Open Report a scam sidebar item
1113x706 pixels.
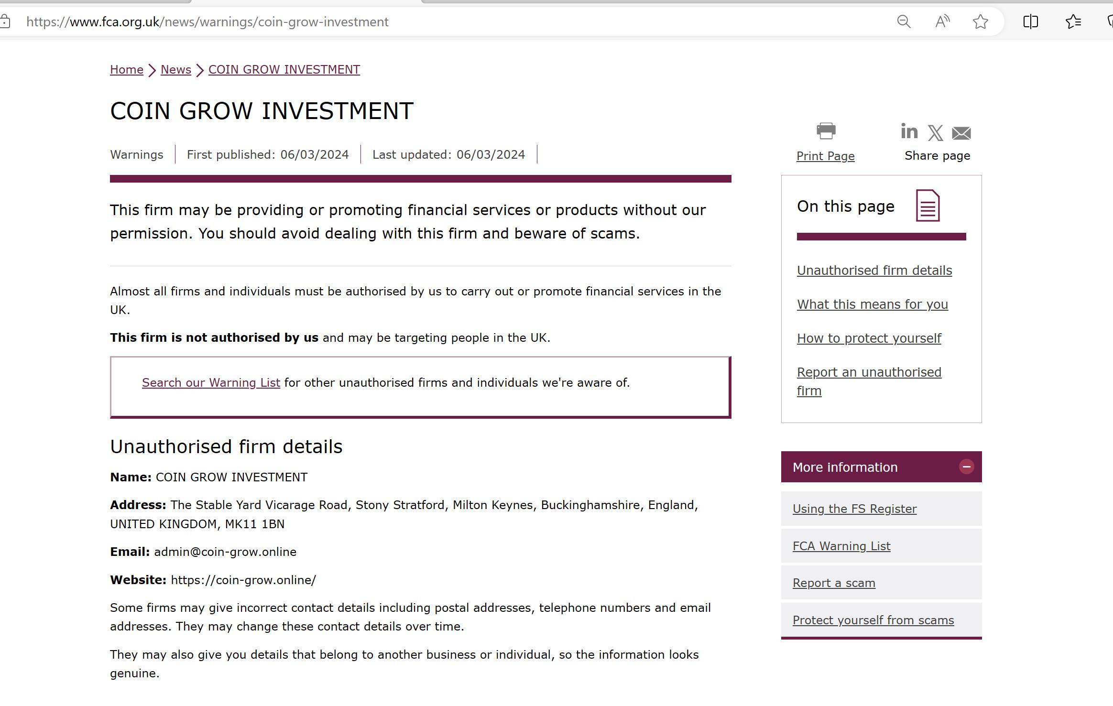click(x=834, y=583)
